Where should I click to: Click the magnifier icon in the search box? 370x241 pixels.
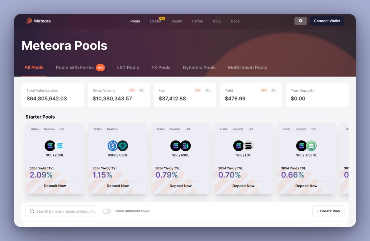tap(32, 211)
